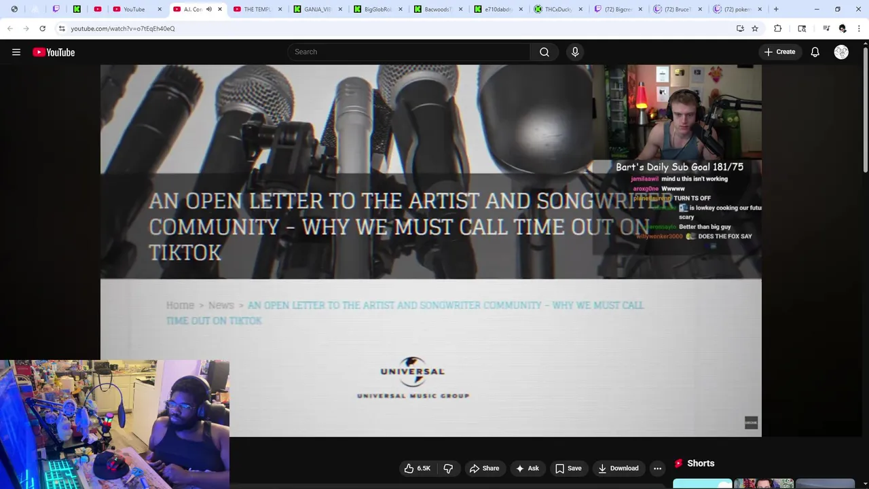Go forward in browser history

pyautogui.click(x=26, y=29)
